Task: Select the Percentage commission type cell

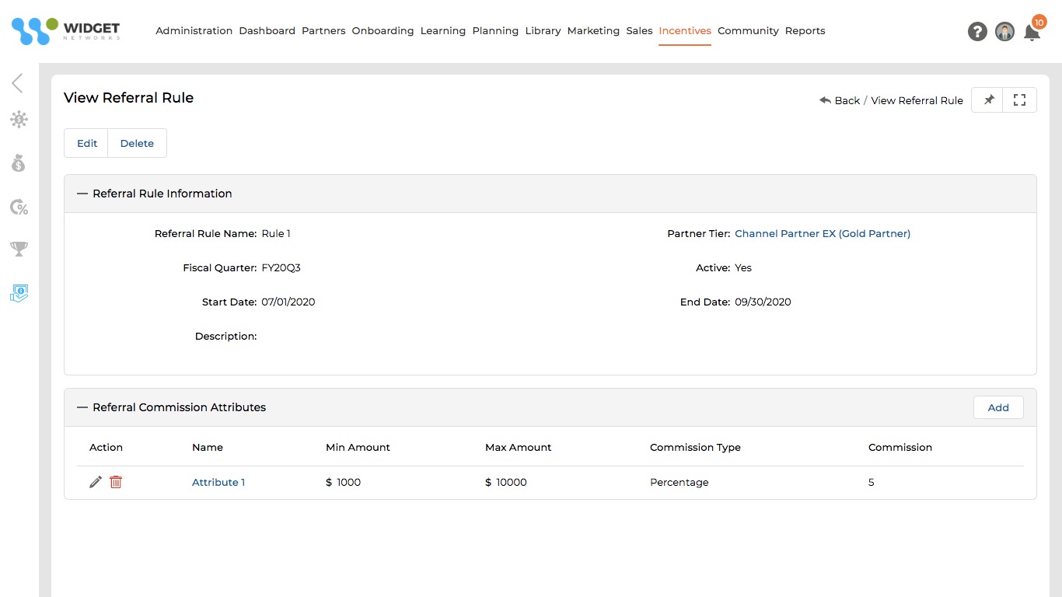Action: pyautogui.click(x=679, y=482)
